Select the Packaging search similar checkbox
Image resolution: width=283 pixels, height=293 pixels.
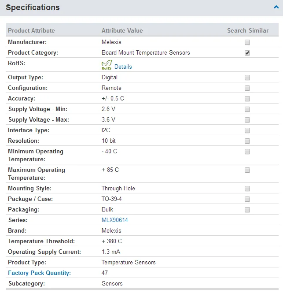[x=247, y=210]
